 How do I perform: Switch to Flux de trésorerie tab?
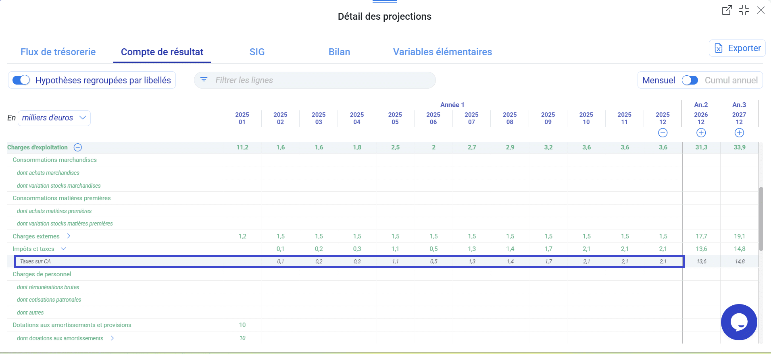(58, 52)
